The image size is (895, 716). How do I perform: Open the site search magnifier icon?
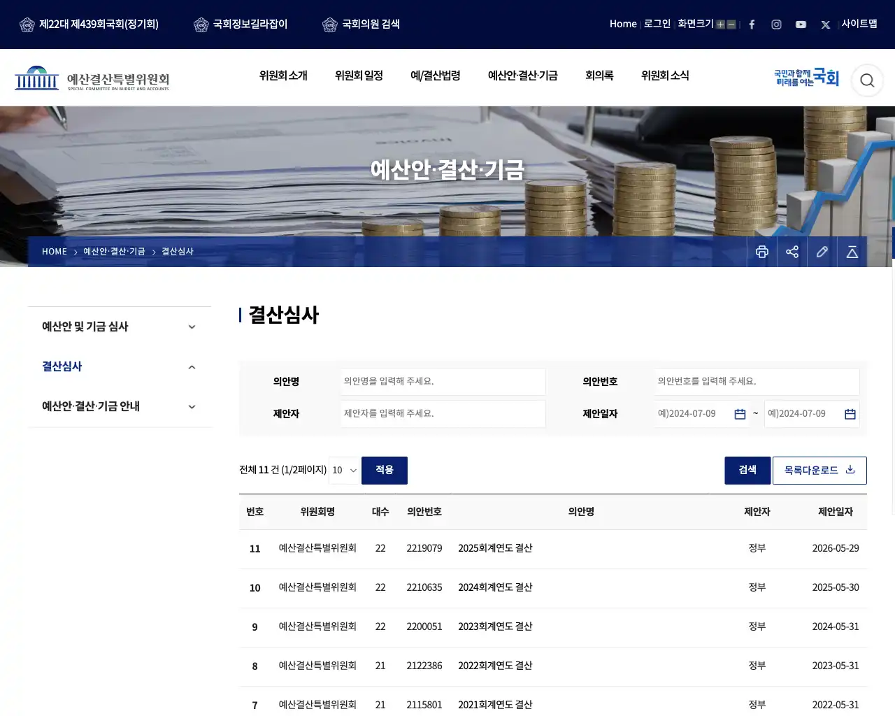click(867, 80)
